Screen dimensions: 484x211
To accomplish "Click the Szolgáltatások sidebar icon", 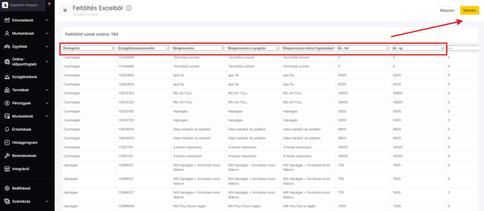I will pos(7,77).
